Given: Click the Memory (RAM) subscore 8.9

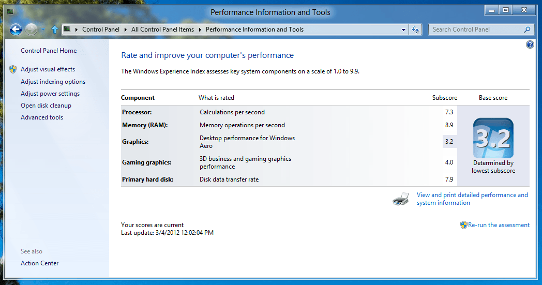Looking at the screenshot, I should tap(449, 125).
